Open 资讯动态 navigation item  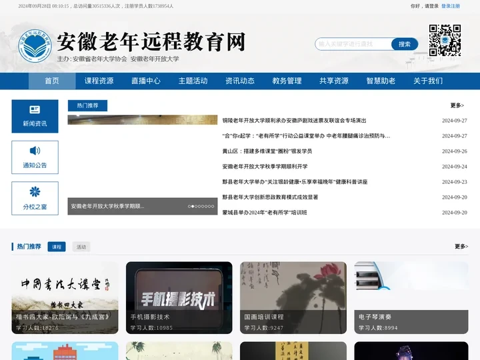pyautogui.click(x=240, y=81)
